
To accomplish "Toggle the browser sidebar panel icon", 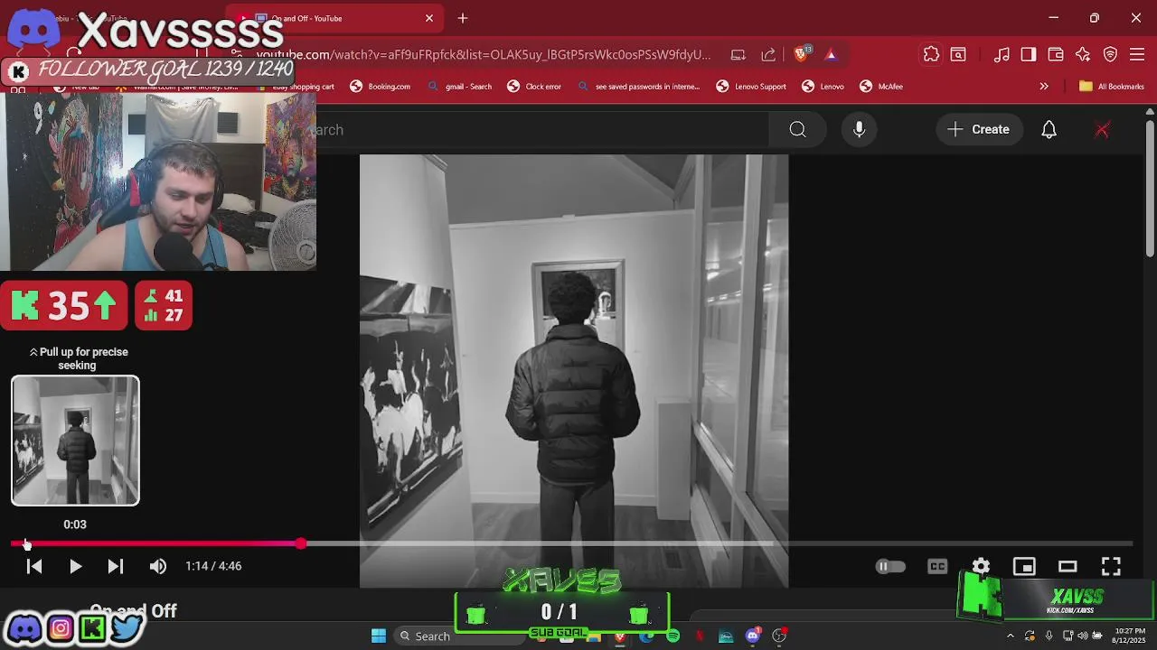I will pos(1029,54).
